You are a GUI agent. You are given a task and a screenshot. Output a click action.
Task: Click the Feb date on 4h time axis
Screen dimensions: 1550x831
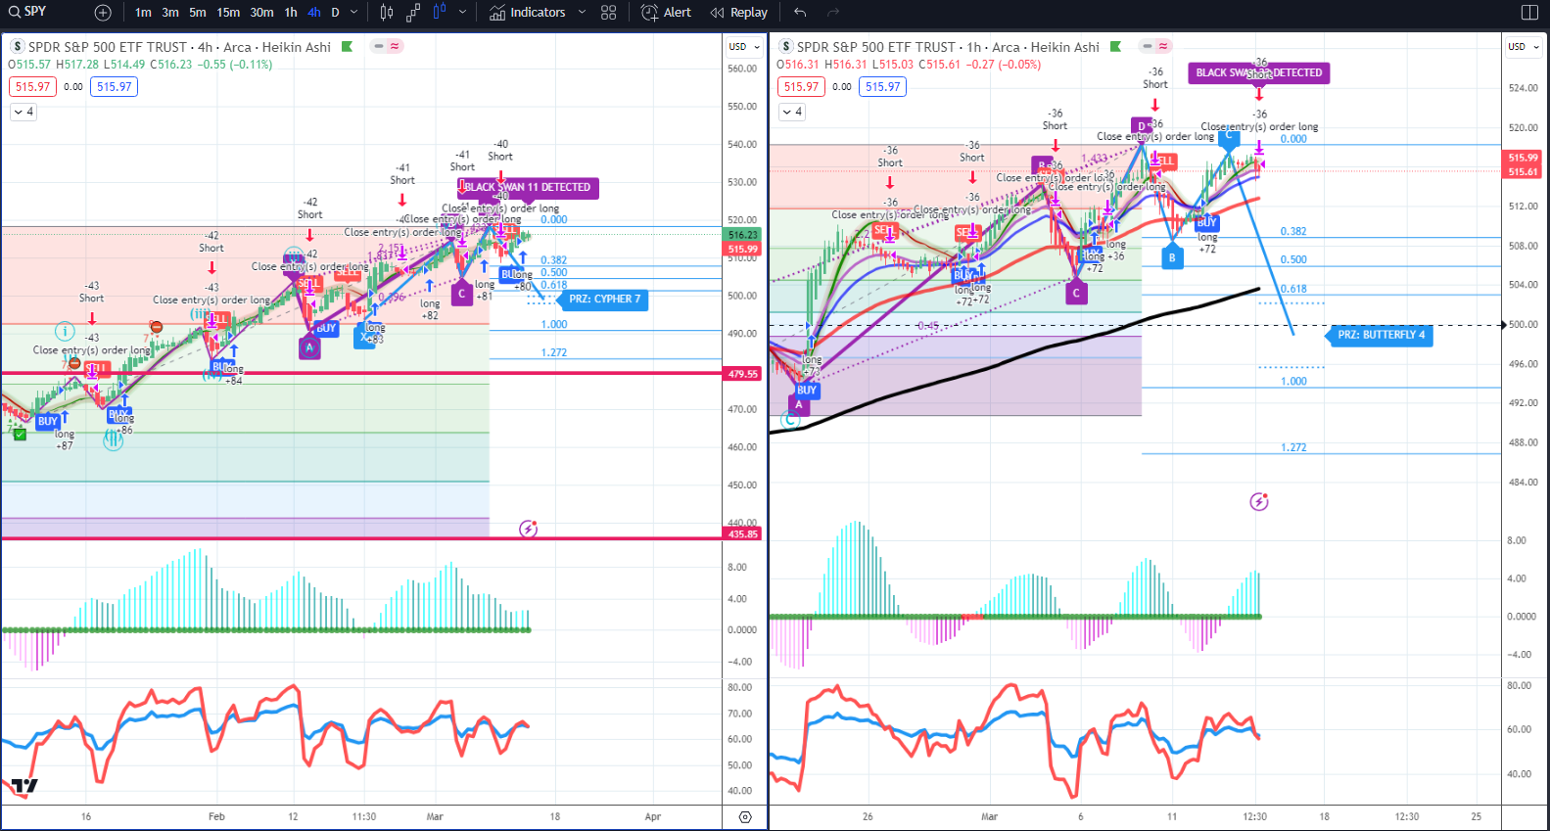click(216, 816)
